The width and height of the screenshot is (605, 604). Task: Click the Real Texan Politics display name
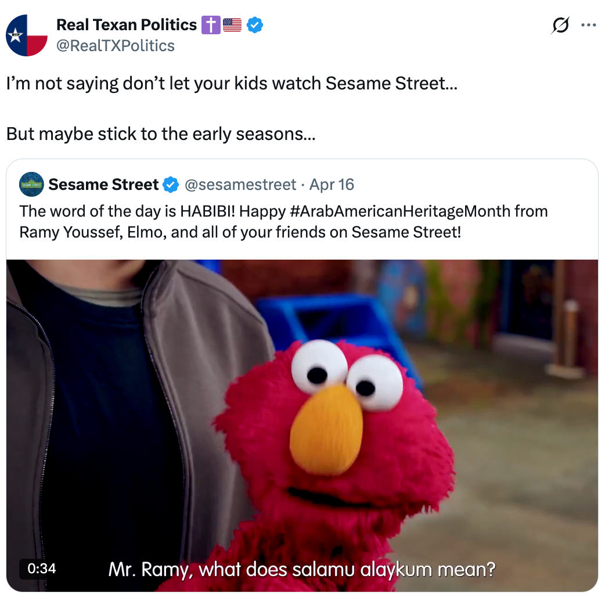point(127,25)
